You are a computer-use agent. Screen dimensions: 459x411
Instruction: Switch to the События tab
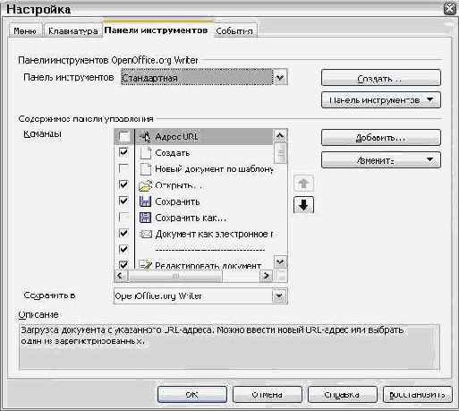pos(234,30)
